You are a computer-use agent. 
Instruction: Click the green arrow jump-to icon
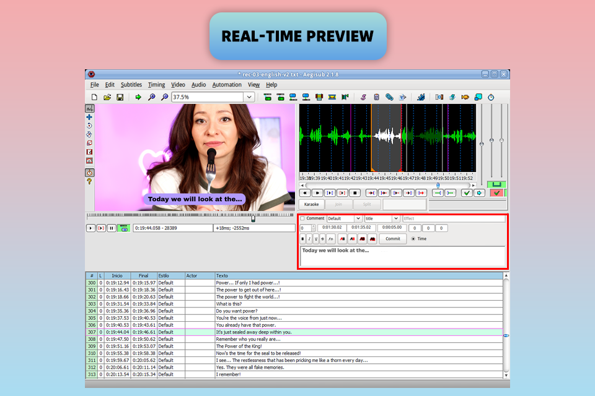(138, 97)
